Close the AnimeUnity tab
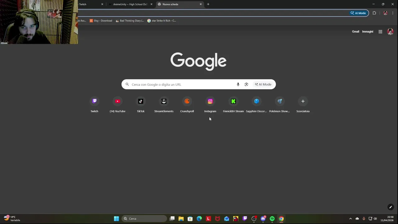Screen dimensions: 398x224 [151, 4]
